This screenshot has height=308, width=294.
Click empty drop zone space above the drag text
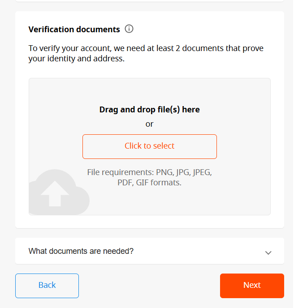point(149,91)
